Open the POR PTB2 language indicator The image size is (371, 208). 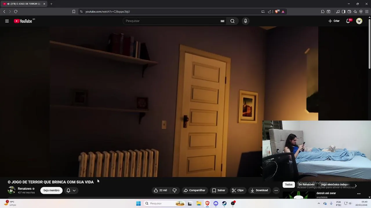(339, 203)
